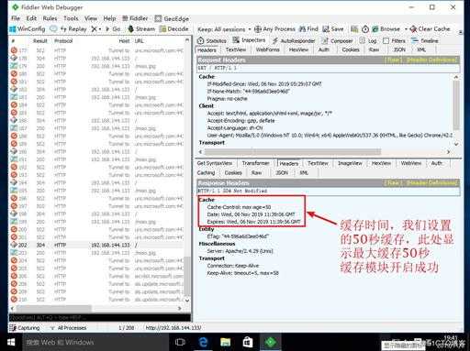Click the QuickExec command box

point(100,318)
